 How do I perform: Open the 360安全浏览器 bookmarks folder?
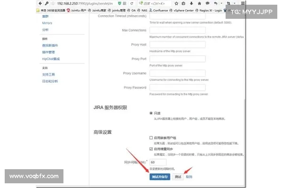51,10
